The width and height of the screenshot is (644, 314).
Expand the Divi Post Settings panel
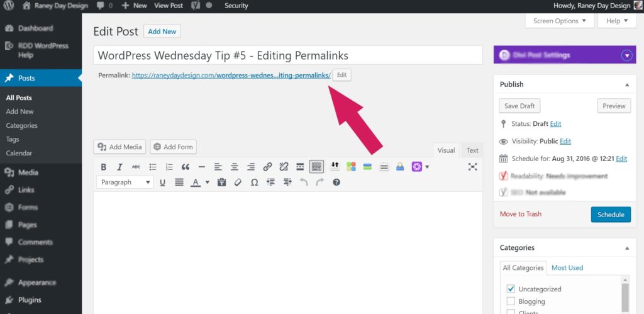click(x=627, y=55)
